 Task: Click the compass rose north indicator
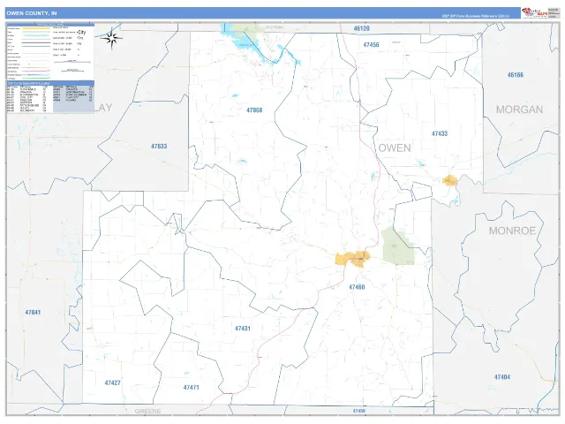[x=112, y=38]
